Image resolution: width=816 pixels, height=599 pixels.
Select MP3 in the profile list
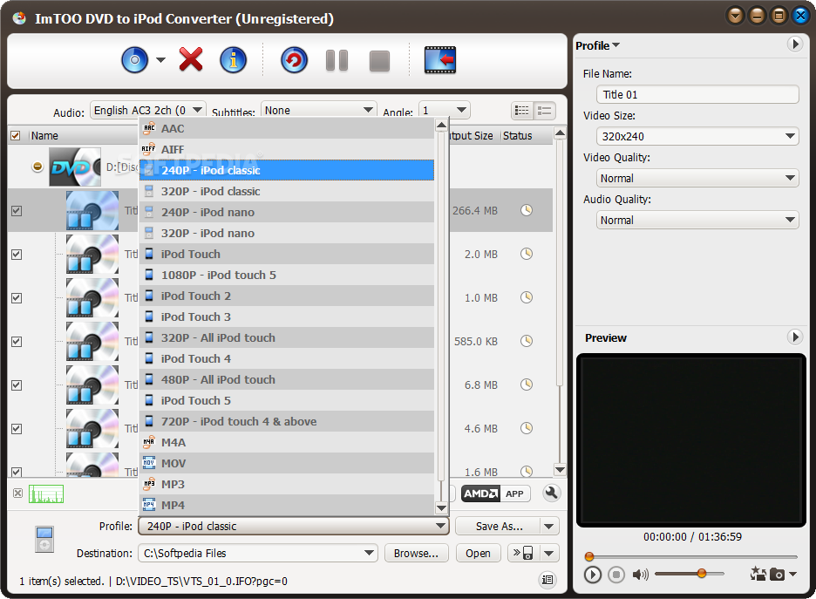287,484
